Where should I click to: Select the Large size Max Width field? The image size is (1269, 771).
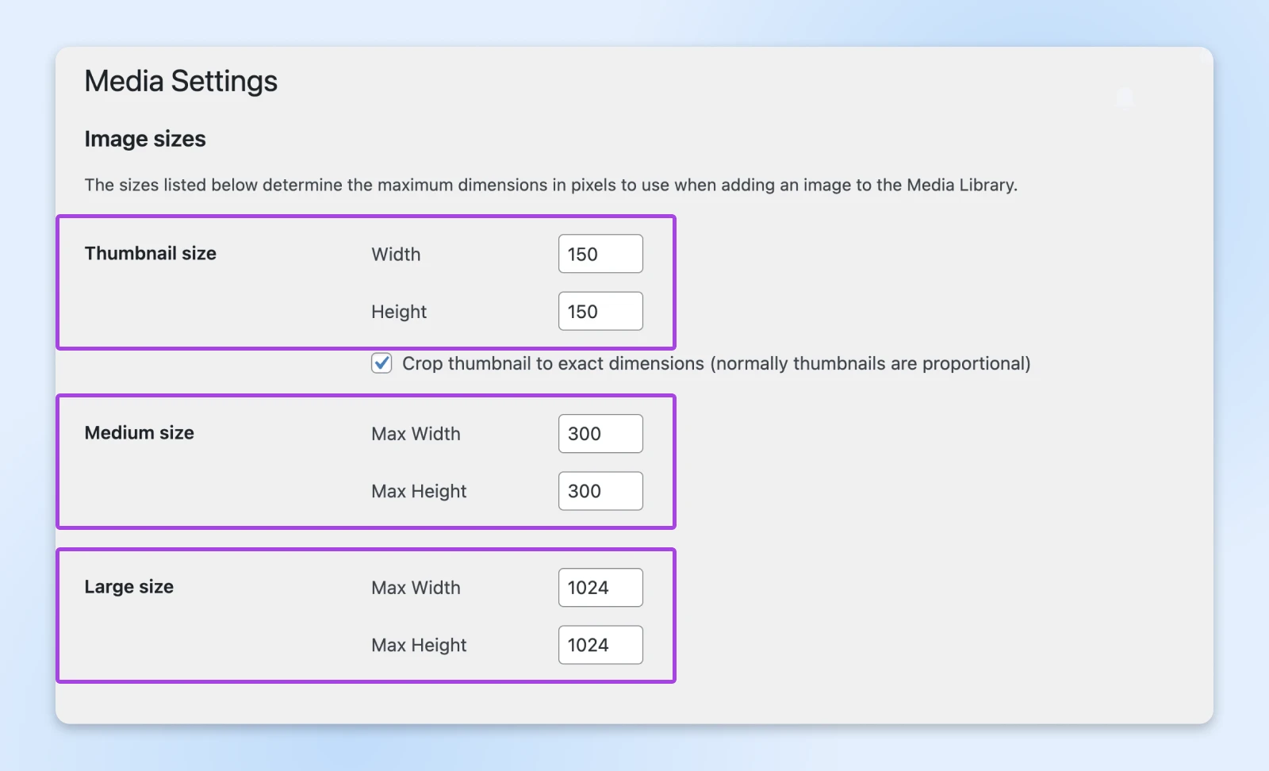pyautogui.click(x=600, y=588)
